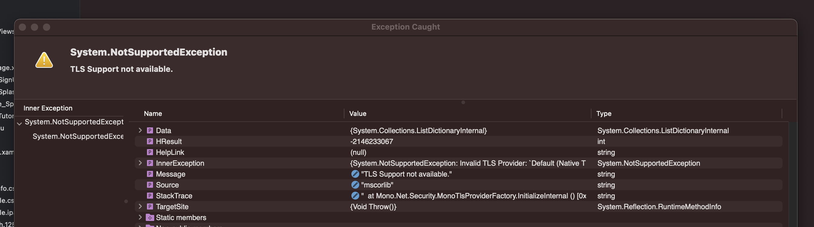The width and height of the screenshot is (814, 227).
Task: Click the property icon beside Data
Action: coord(150,130)
